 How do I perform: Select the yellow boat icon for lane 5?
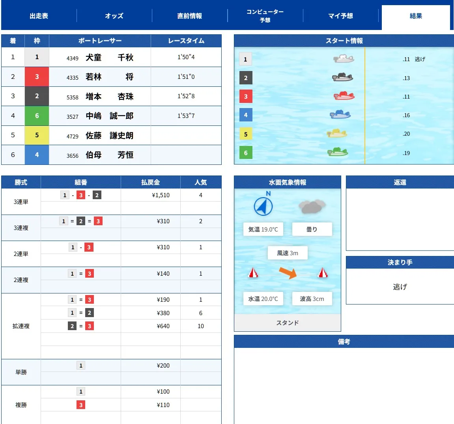coord(338,134)
